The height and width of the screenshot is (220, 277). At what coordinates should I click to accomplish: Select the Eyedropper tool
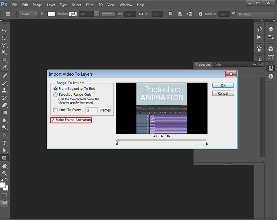pos(4,67)
